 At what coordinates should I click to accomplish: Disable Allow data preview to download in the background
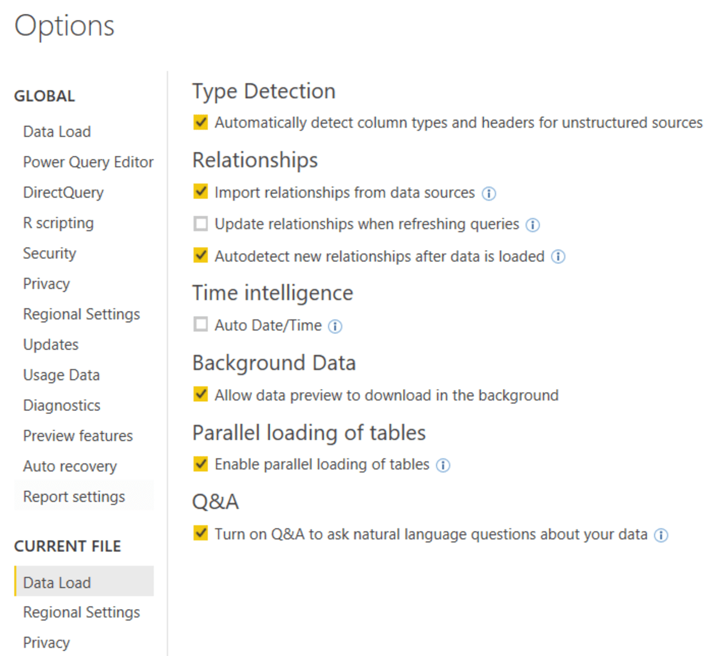point(200,395)
